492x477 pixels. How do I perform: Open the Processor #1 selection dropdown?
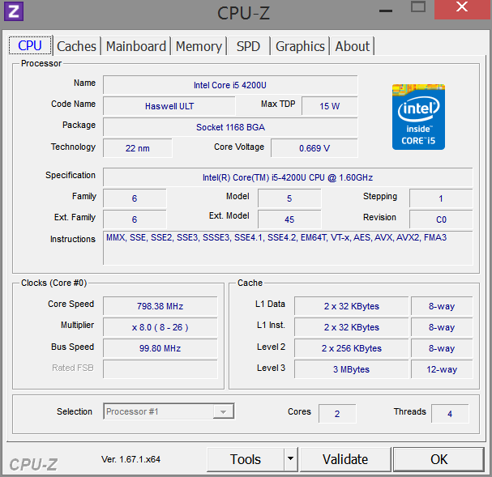pos(169,411)
